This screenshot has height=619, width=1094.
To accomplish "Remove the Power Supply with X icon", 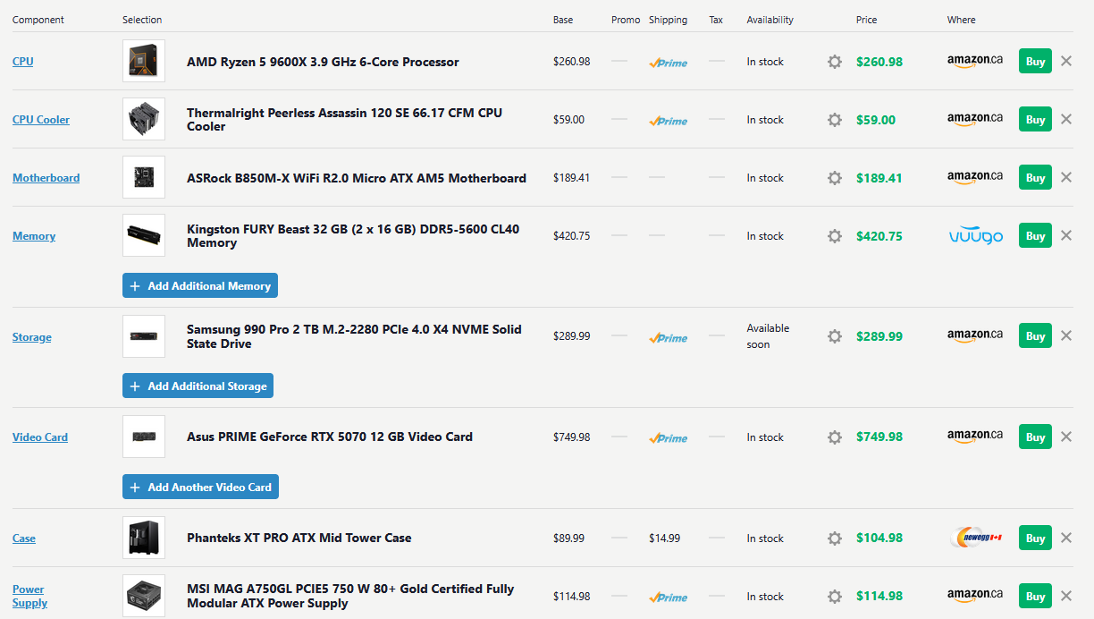I will [x=1066, y=596].
